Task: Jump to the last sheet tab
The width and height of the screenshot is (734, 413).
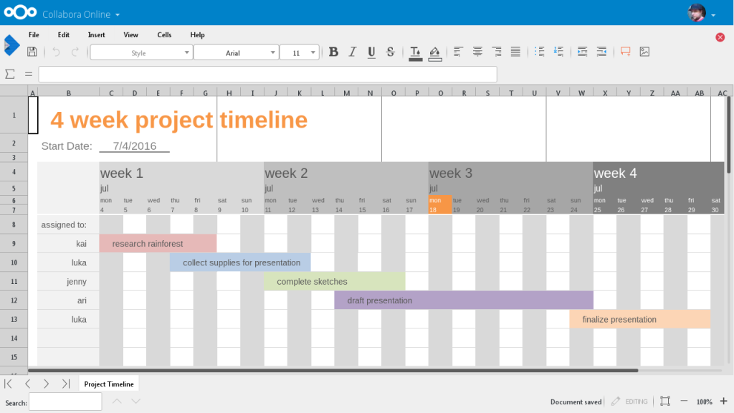Action: coord(66,384)
